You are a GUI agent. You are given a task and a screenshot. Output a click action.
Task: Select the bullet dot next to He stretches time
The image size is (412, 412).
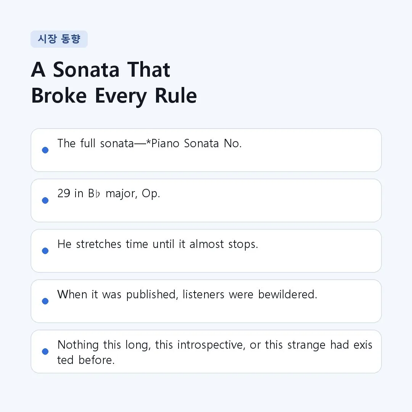[x=45, y=251]
